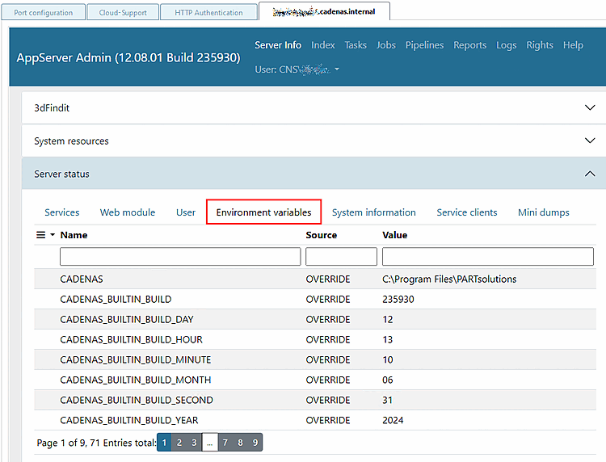Click the AppServer Admin title

(128, 57)
